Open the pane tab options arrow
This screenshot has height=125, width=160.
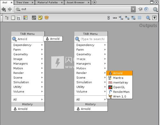pos(156,2)
